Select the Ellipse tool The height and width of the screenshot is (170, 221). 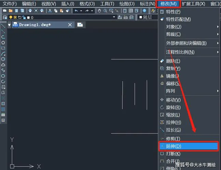(x=3, y=76)
